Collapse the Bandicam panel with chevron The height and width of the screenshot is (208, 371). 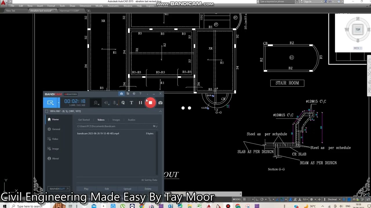click(x=160, y=111)
